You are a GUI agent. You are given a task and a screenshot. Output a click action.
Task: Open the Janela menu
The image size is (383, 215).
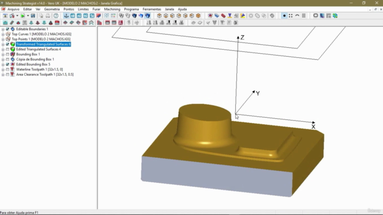pos(169,10)
